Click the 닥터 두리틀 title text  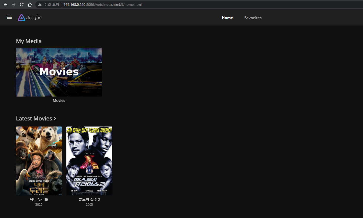click(39, 199)
